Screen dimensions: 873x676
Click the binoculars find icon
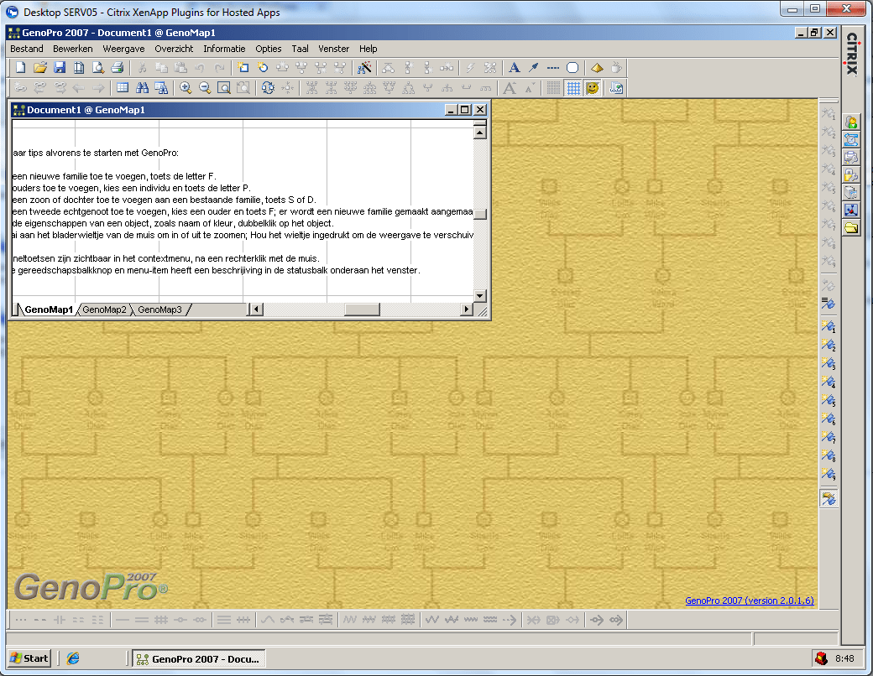[142, 88]
